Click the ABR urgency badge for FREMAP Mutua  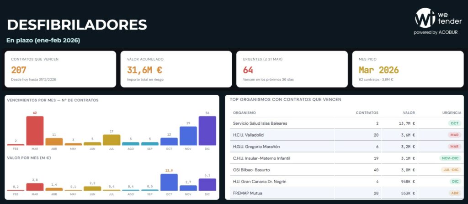tap(454, 193)
